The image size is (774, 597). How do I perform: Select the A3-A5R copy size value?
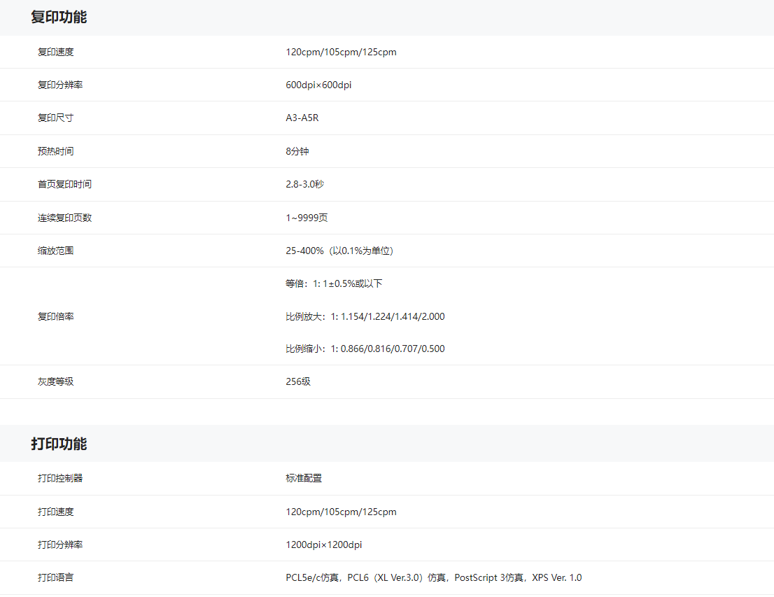coord(302,118)
